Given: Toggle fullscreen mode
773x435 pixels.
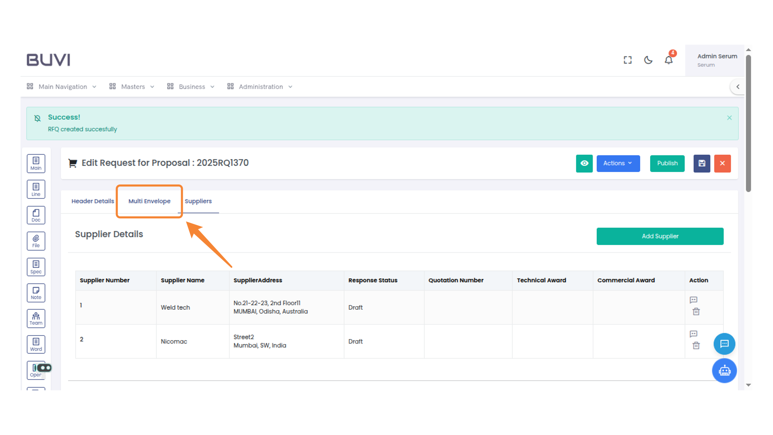Looking at the screenshot, I should point(627,60).
